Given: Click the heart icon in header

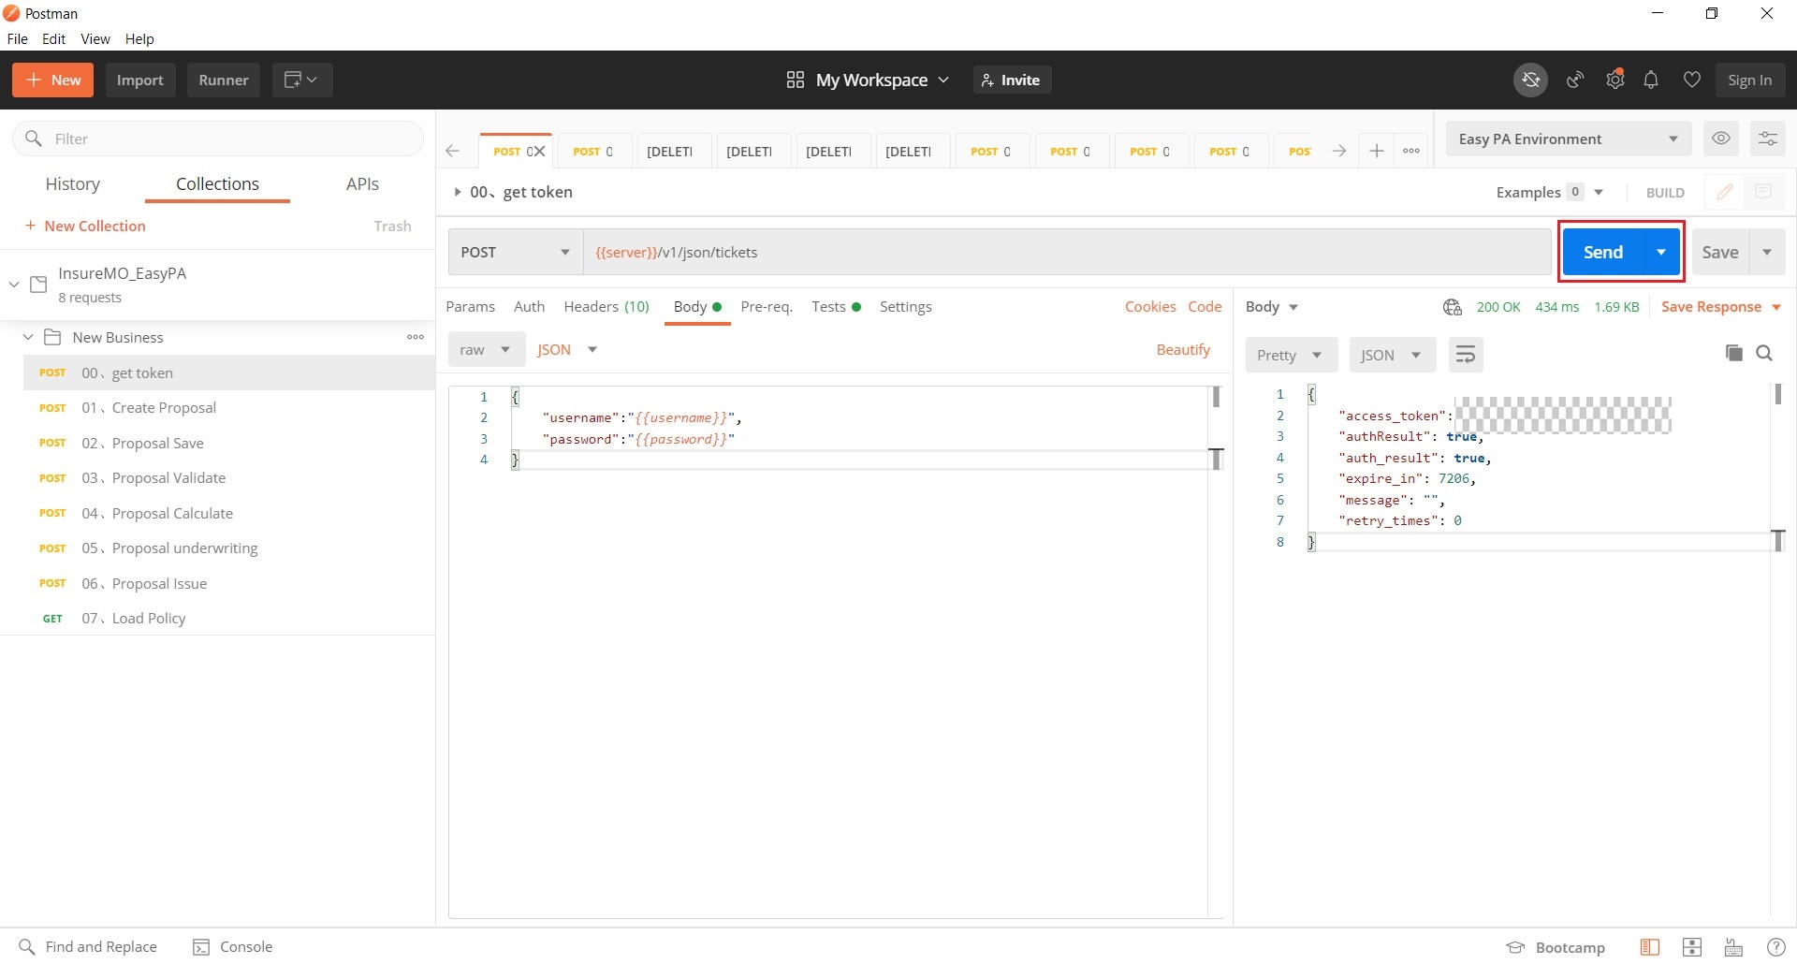Looking at the screenshot, I should point(1692,80).
